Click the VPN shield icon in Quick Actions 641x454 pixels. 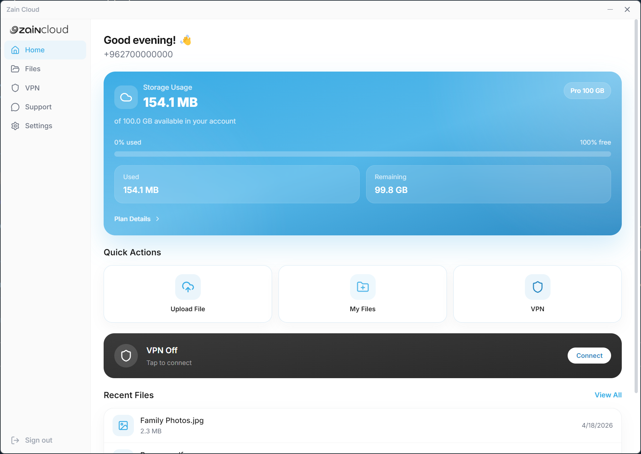(x=538, y=287)
